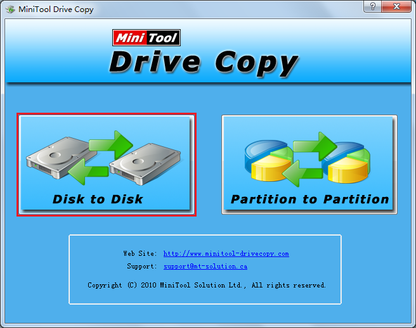Click the MiniTool app icon in title bar
Image resolution: width=416 pixels, height=328 pixels.
[10, 9]
